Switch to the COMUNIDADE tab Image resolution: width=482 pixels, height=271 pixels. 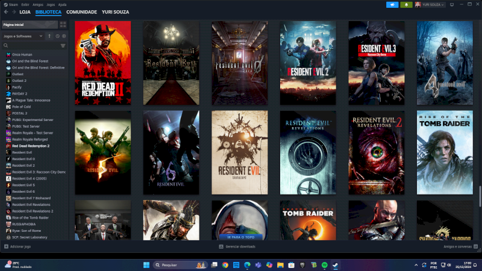81,12
